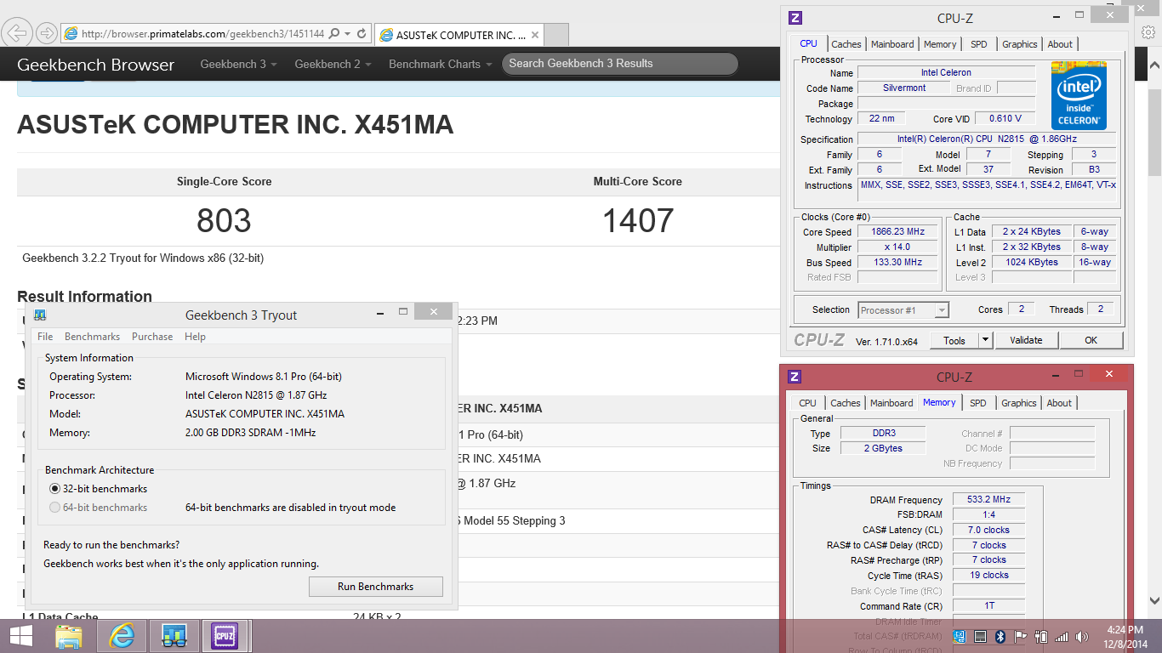Switch to CPU tab in lower CPU-Z window
This screenshot has height=653, width=1162.
click(x=807, y=403)
